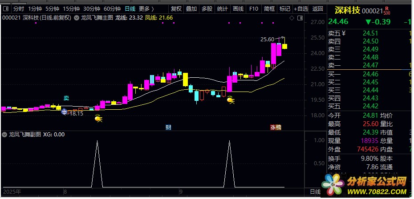Click 卖三 price 24.49

click(370, 49)
